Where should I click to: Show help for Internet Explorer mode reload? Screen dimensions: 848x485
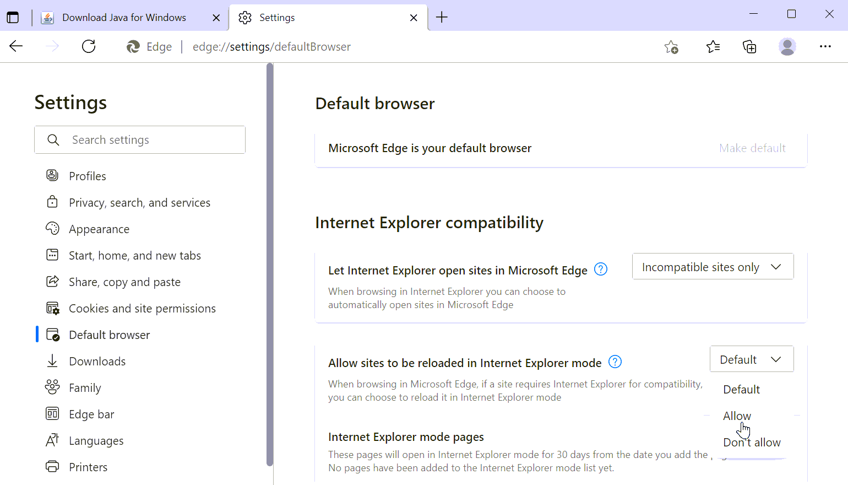(x=615, y=362)
